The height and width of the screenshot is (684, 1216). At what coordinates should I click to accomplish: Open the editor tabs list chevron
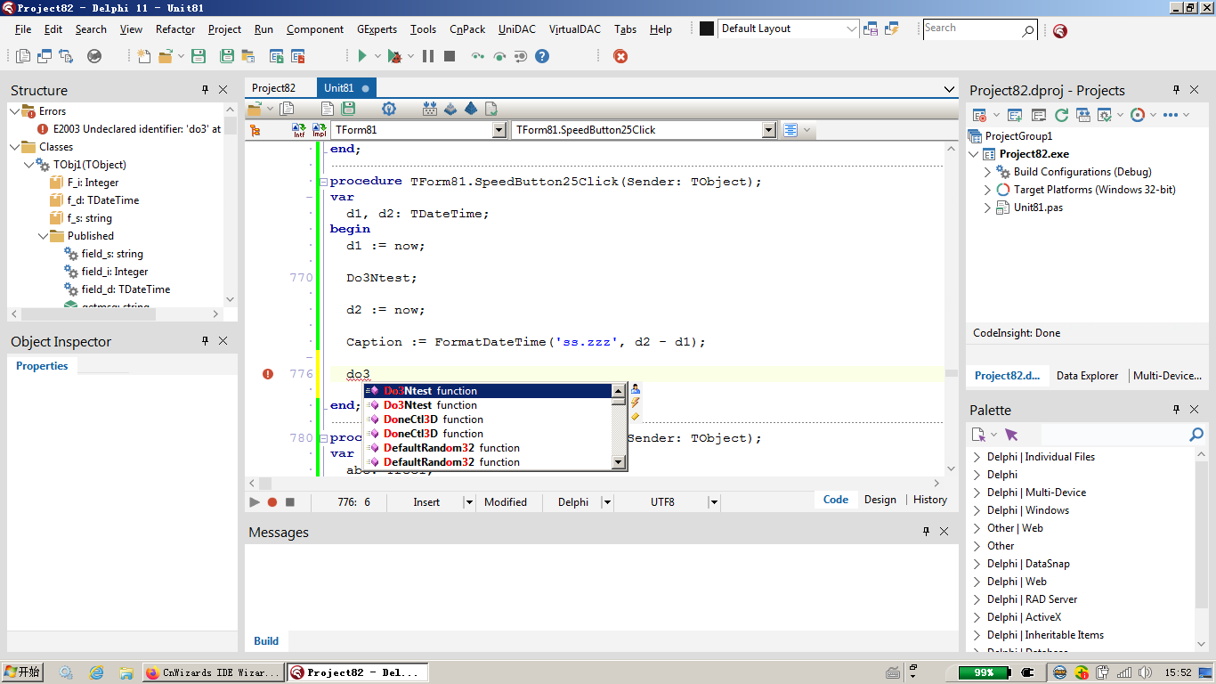tap(949, 89)
